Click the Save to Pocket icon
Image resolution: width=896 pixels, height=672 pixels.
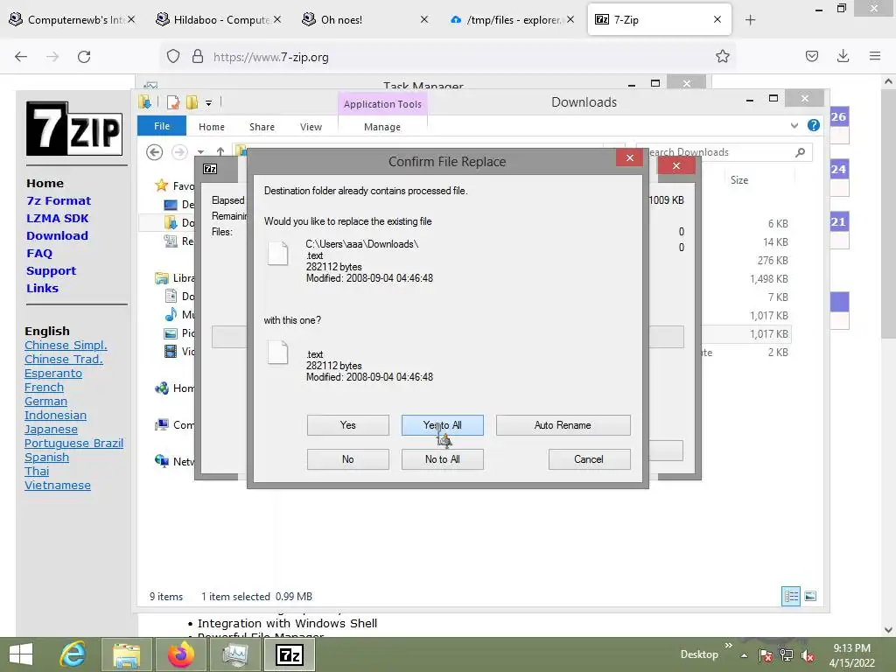(812, 56)
